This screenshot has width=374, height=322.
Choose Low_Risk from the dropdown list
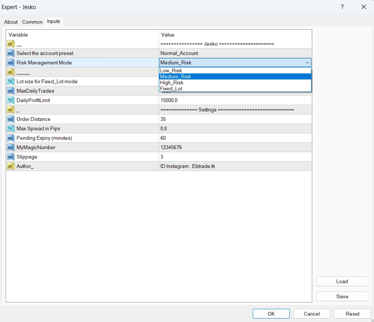(x=171, y=70)
